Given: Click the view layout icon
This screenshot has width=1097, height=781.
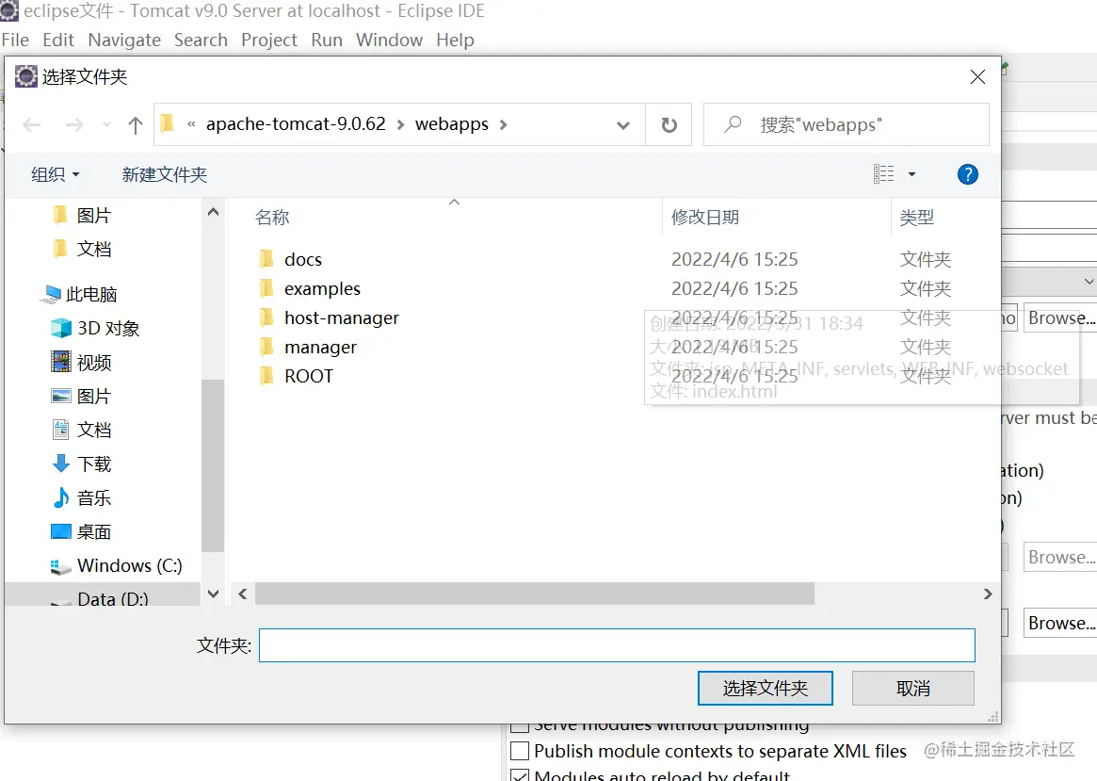Looking at the screenshot, I should (883, 173).
